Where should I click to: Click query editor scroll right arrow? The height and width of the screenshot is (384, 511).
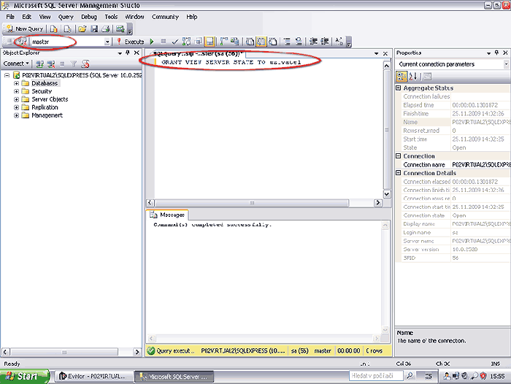coord(377,203)
